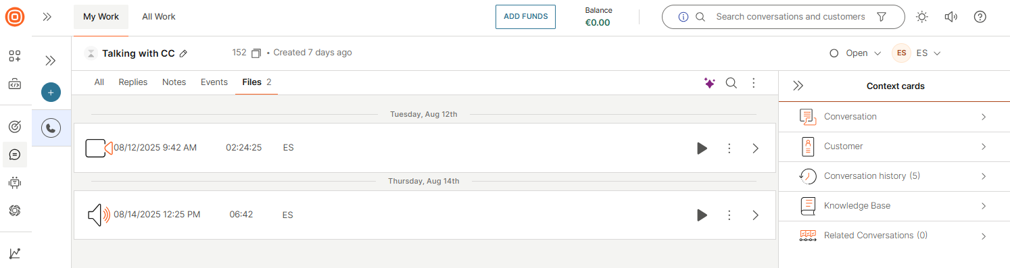Click the phone call icon in sidebar
This screenshot has height=268, width=1010.
point(51,128)
